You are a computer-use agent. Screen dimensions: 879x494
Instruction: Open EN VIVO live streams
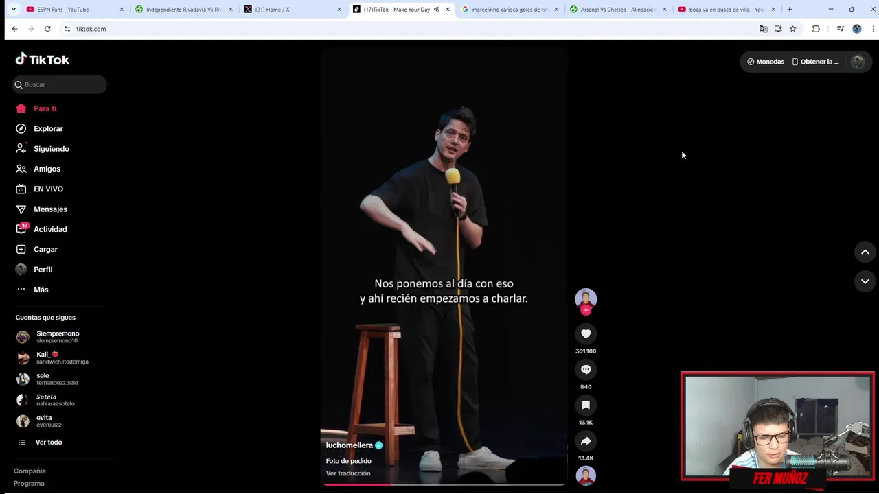click(48, 189)
